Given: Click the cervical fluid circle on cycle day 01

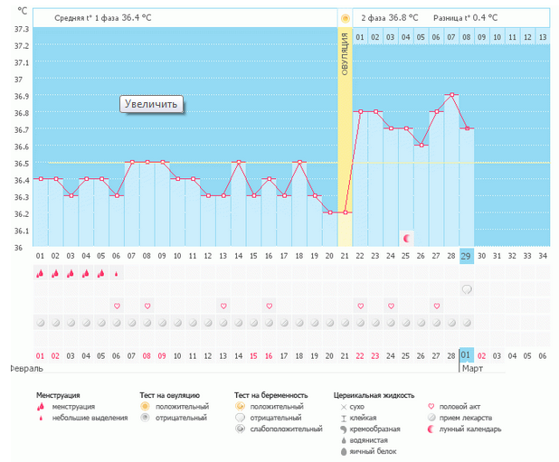Looking at the screenshot, I should 40,322.
